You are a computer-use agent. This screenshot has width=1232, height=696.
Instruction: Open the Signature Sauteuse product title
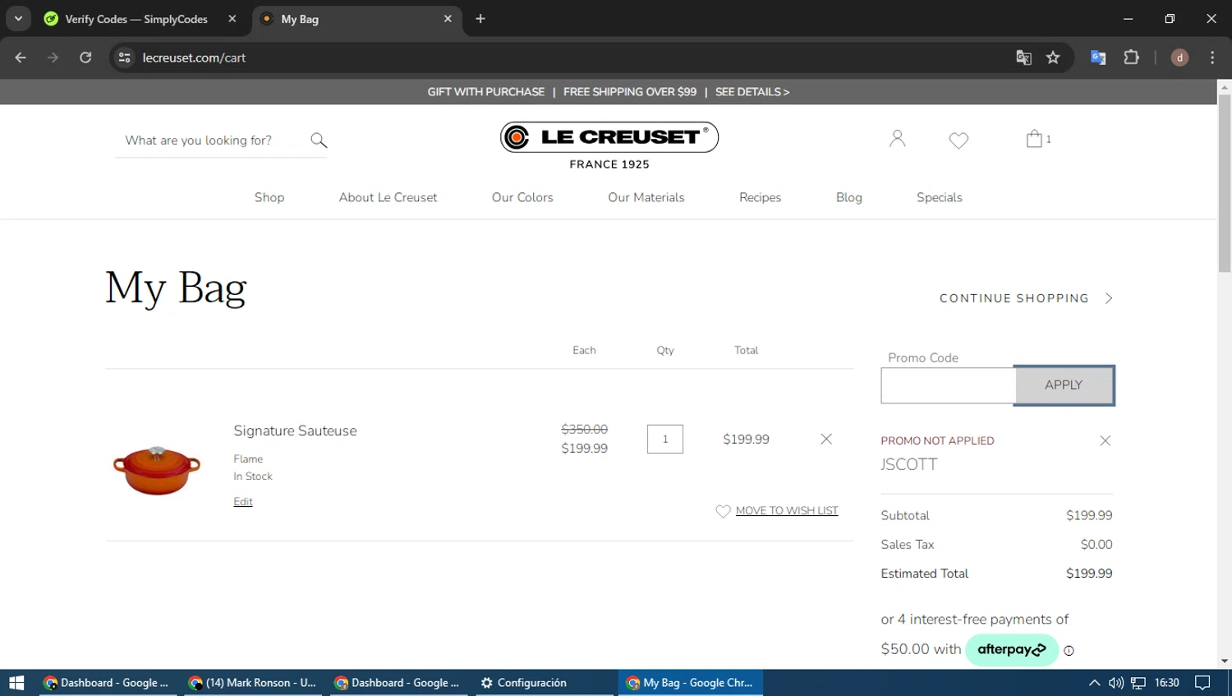[x=295, y=431]
